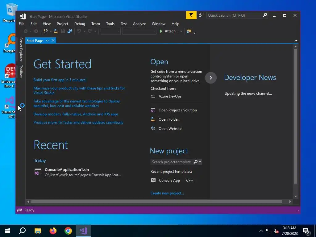Image resolution: width=316 pixels, height=237 pixels.
Task: Launch Chrome from the taskbar
Action: (x=68, y=231)
